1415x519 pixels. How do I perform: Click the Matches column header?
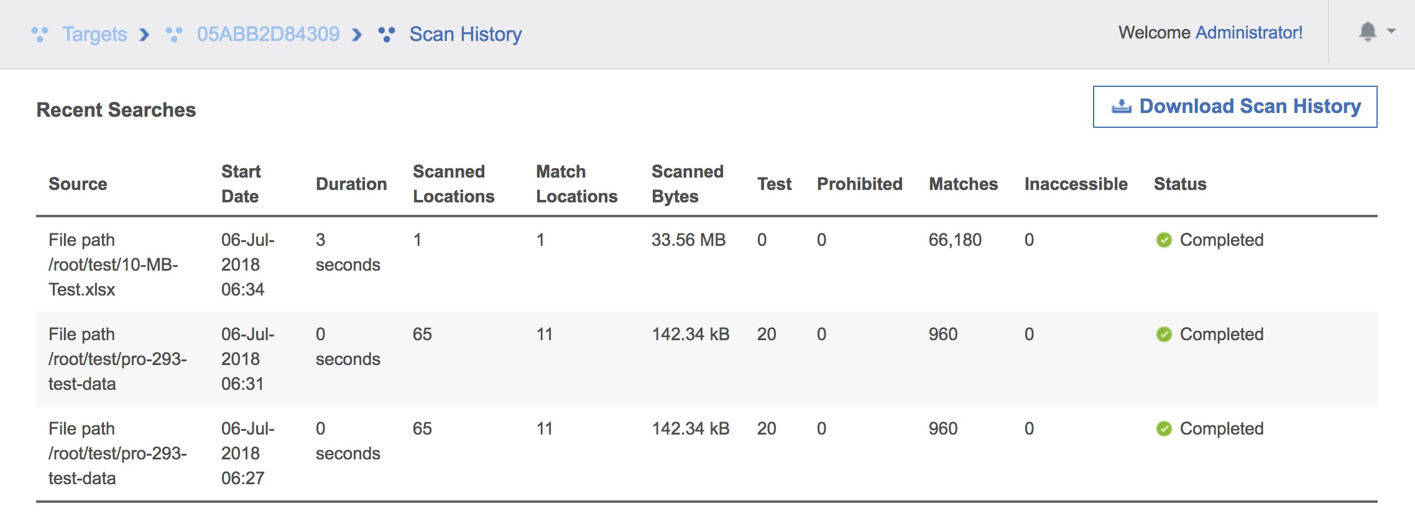pyautogui.click(x=963, y=184)
